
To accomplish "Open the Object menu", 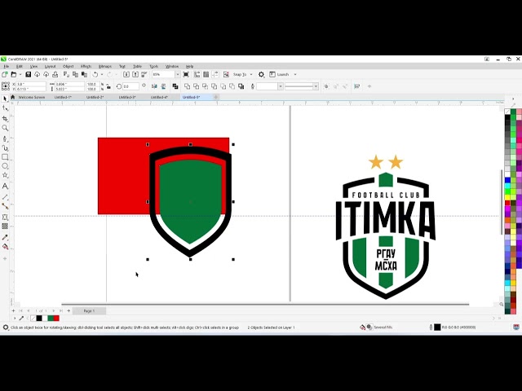I will pyautogui.click(x=68, y=67).
